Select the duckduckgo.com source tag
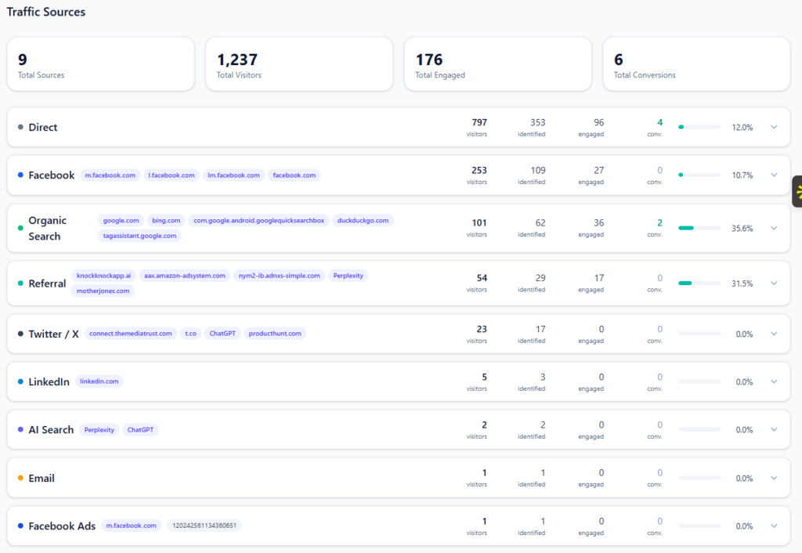The width and height of the screenshot is (802, 553). pos(363,221)
